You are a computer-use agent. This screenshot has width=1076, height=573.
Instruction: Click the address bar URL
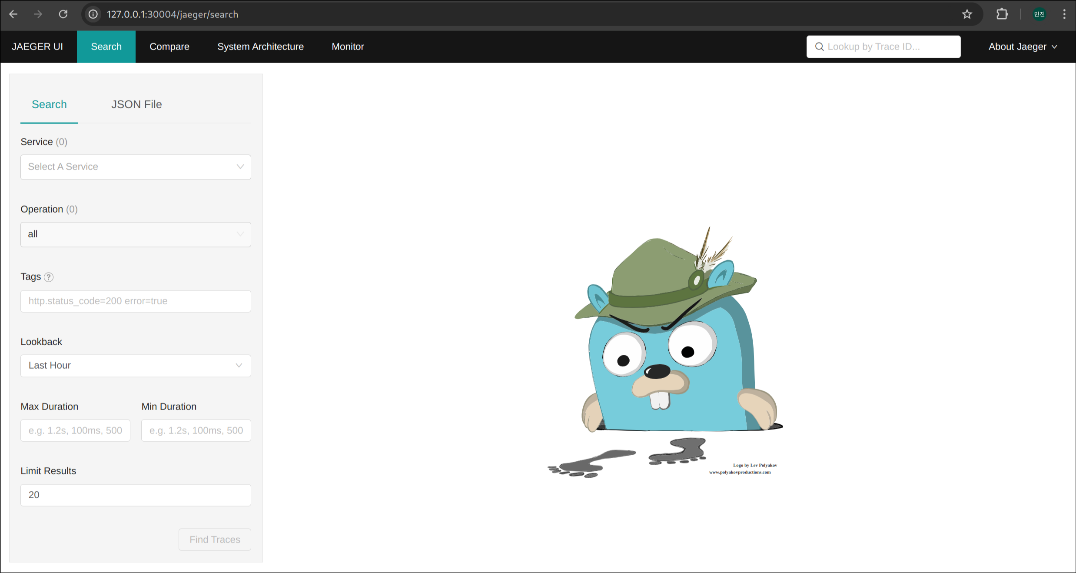point(173,14)
